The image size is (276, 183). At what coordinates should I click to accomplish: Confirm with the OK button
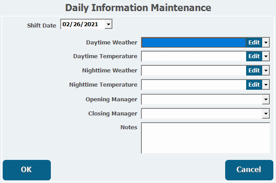(x=27, y=170)
